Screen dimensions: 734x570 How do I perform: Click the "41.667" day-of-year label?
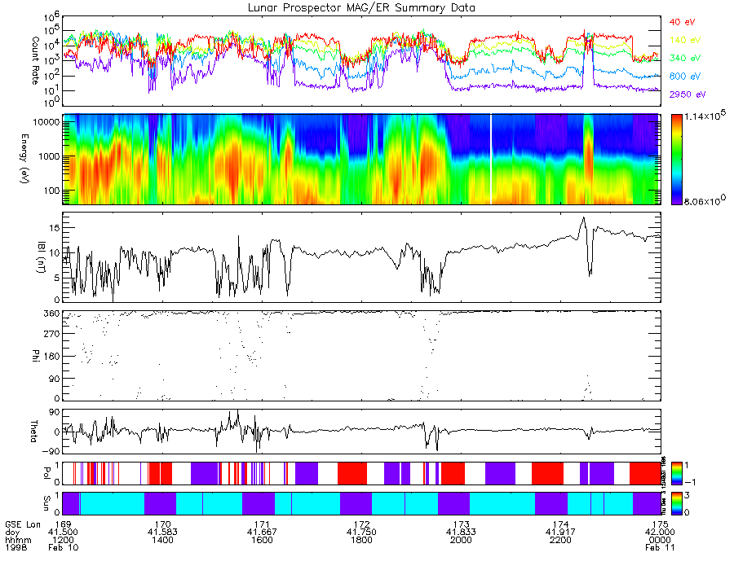coord(262,533)
